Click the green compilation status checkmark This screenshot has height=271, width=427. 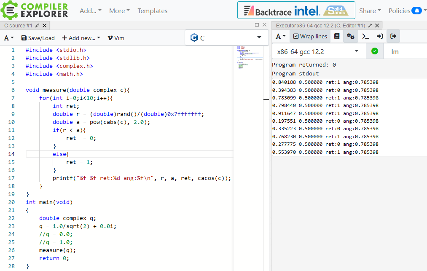(x=374, y=51)
